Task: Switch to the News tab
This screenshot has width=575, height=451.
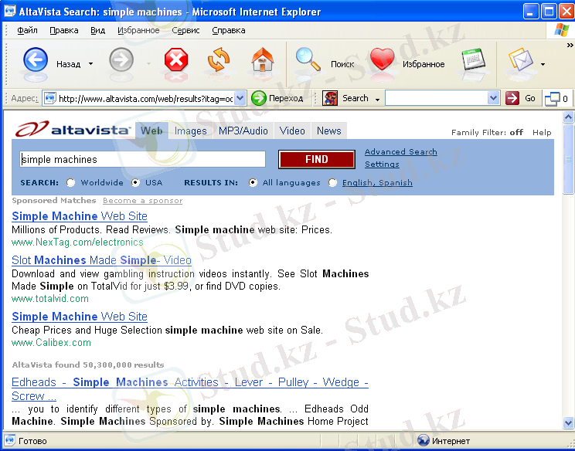Action: coord(329,131)
